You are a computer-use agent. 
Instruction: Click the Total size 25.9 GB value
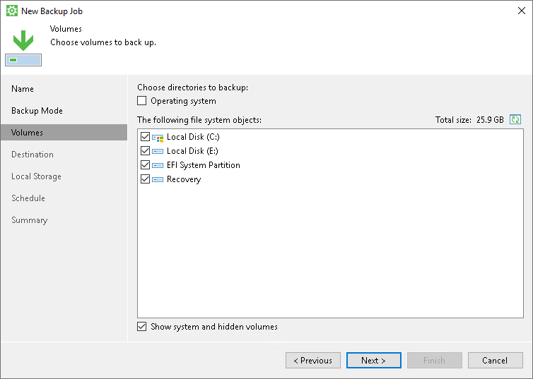tap(490, 120)
